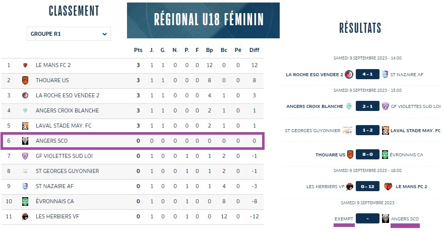Click Le Mans FC 2 logo in standings

25,65
